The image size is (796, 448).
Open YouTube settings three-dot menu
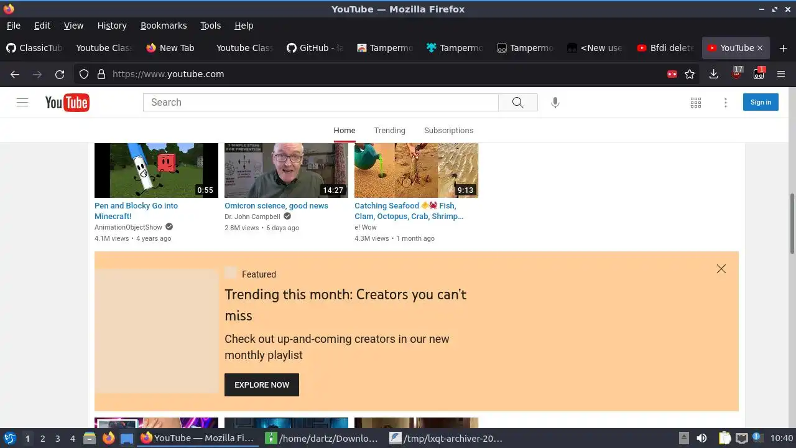pyautogui.click(x=725, y=103)
